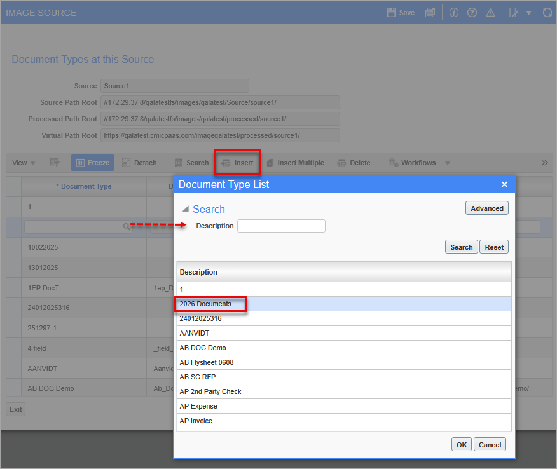
Task: Click the multi-save icon beside Save
Action: (430, 13)
